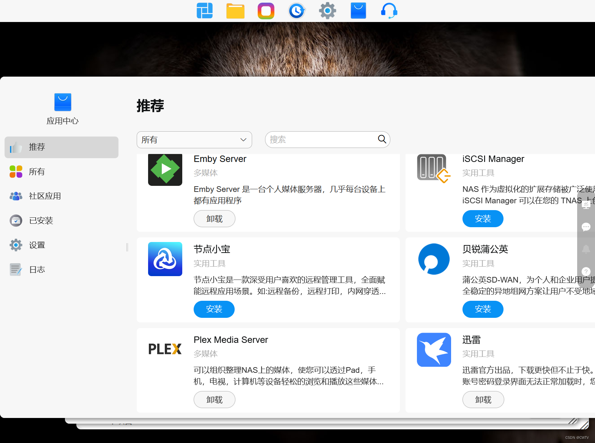Launch the colorful rounded-square app in dock
Image resolution: width=595 pixels, height=443 pixels.
click(266, 11)
